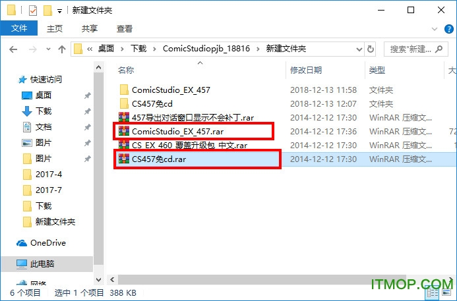
Task: Click the pin icon next to 桌面
Action: click(88, 96)
